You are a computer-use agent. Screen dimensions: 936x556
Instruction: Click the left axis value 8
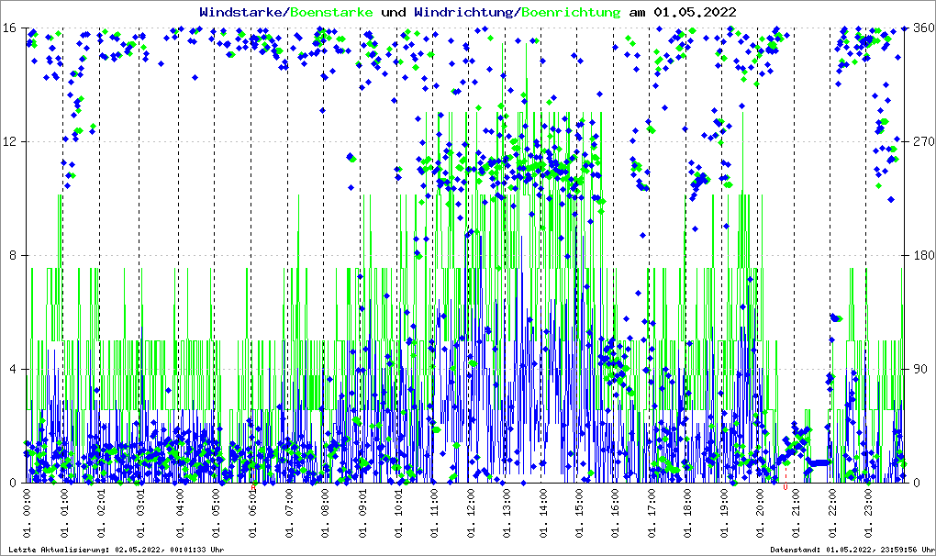(13, 256)
